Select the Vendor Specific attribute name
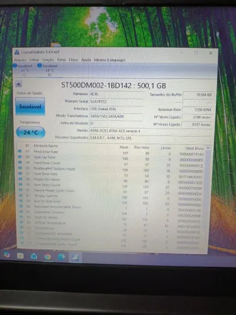236x315 pixels. (46, 196)
